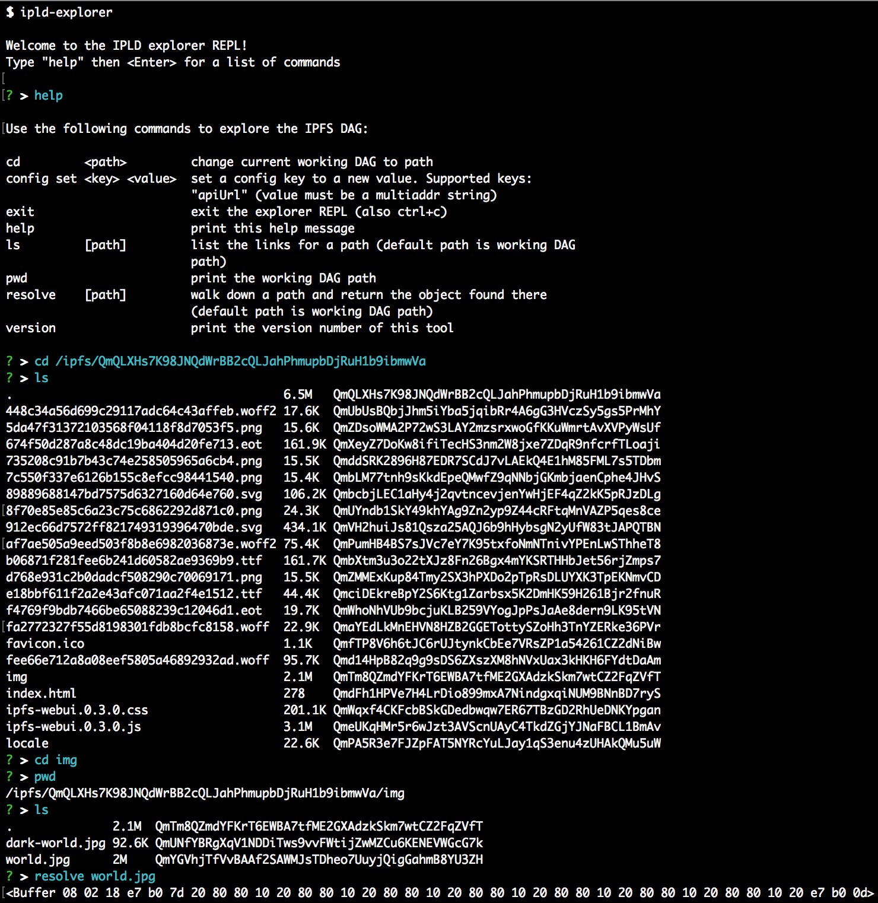Select hash QmTm8QZmdYFKrT6EWBA7tfME2GXAdzkSkm7wtCZ2FqZVfT in img listing
The image size is (878, 903).
click(x=319, y=826)
